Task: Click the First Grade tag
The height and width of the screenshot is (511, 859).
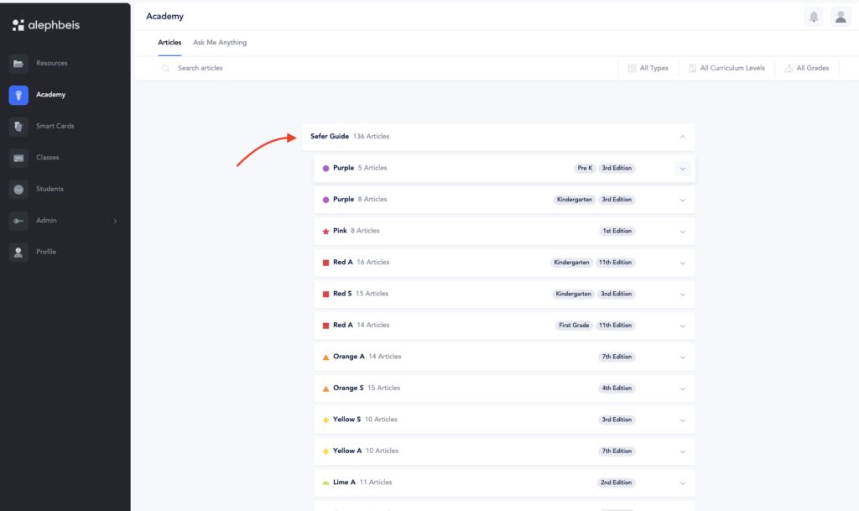Action: coord(574,326)
